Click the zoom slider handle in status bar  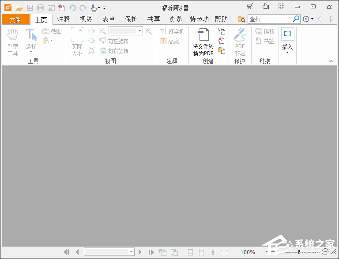[x=300, y=252]
